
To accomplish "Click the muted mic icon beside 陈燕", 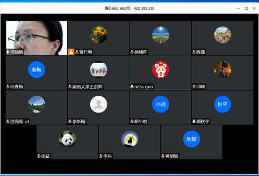I will click(x=194, y=52).
